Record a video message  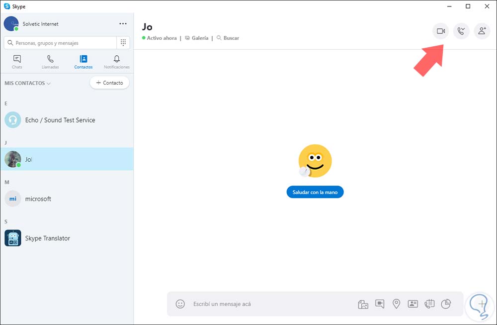point(380,304)
